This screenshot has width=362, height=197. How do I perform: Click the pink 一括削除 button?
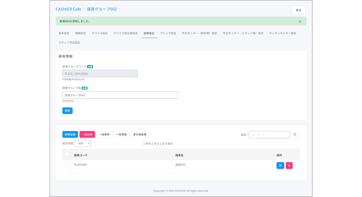[87, 134]
